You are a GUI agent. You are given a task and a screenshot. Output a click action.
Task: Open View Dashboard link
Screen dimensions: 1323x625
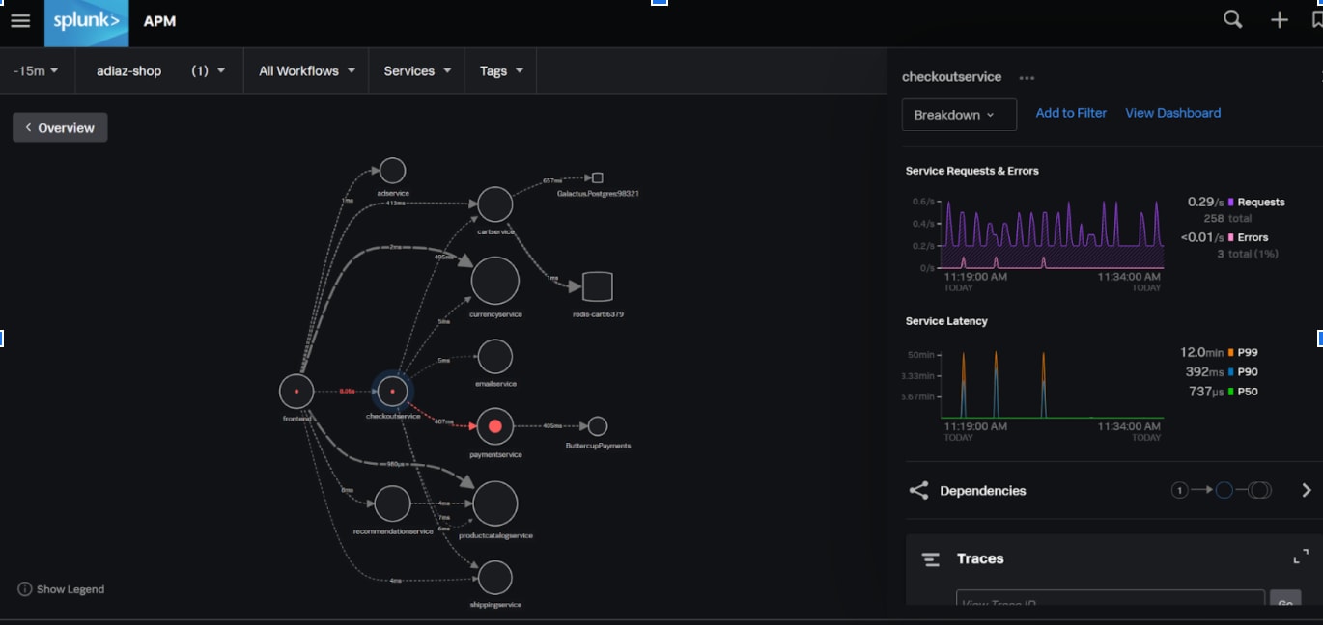(x=1172, y=113)
